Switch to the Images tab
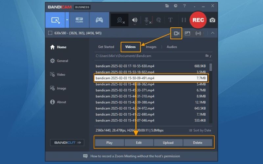The width and height of the screenshot is (263, 164). click(x=151, y=47)
